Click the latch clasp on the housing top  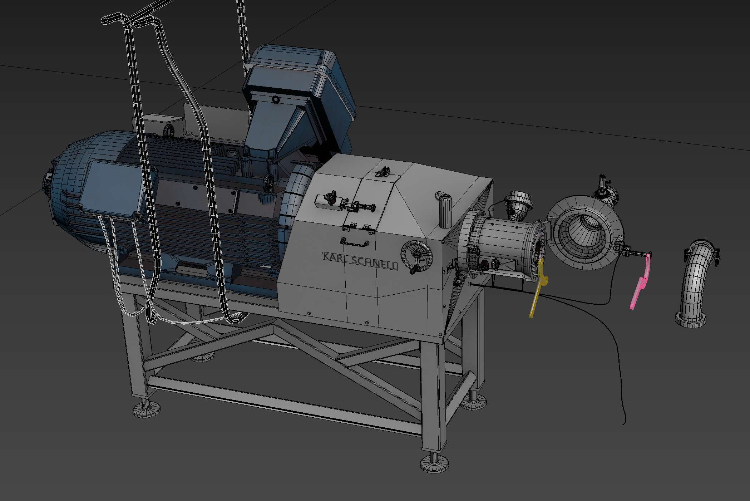tap(384, 173)
